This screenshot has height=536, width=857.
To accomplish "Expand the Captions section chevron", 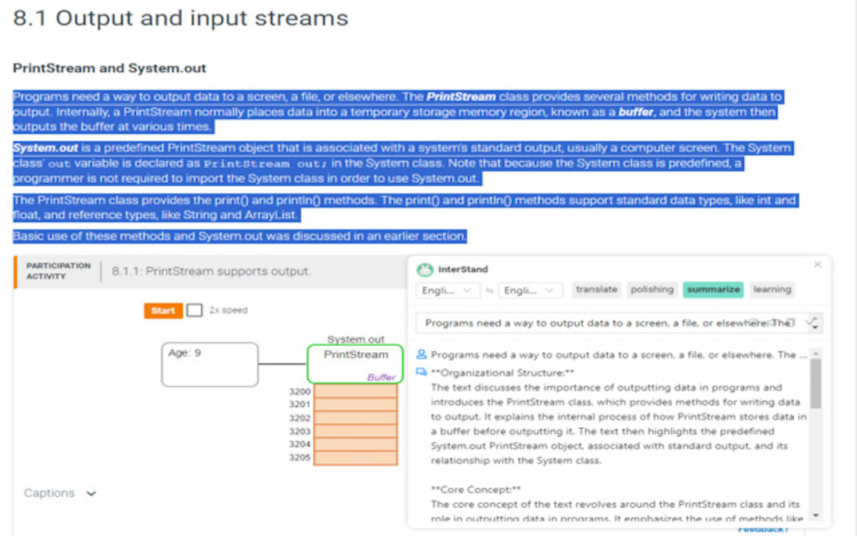I will coord(91,493).
